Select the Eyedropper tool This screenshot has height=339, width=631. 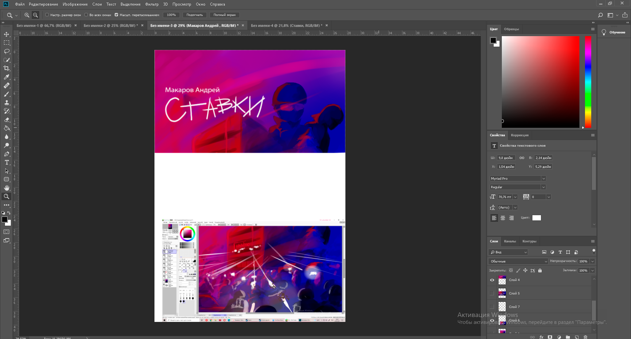click(x=7, y=77)
